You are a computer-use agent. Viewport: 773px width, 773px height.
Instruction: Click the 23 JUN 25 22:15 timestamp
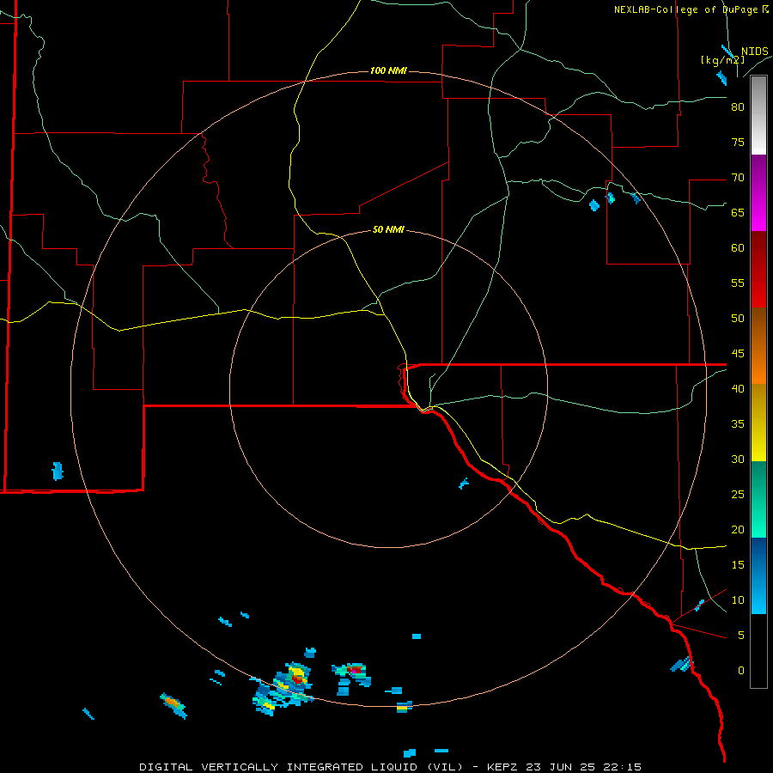[584, 767]
